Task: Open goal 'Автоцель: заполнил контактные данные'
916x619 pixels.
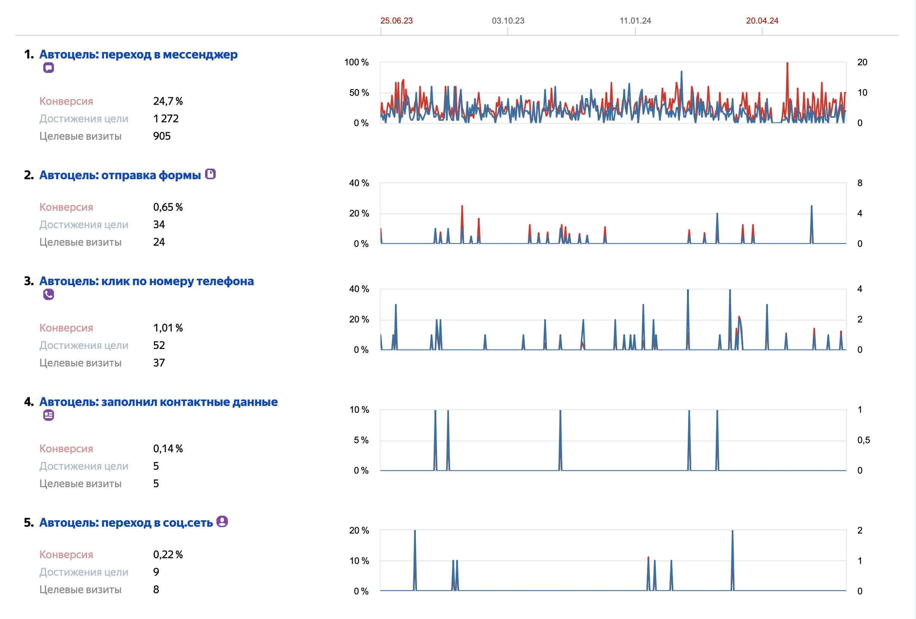Action: (x=158, y=401)
